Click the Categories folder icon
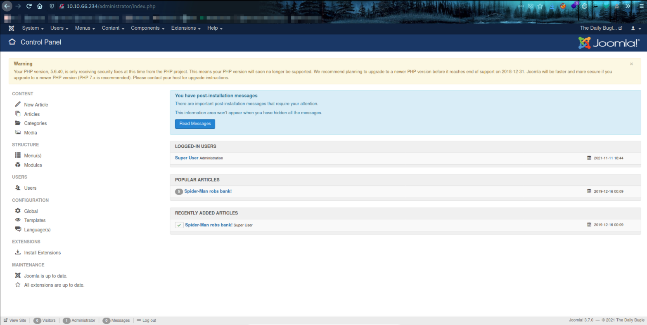Screen dimensions: 647x325 tap(18, 123)
